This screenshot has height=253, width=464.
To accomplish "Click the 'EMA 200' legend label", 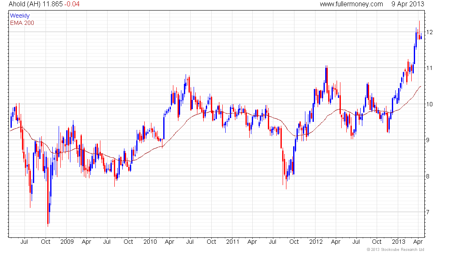I will [x=22, y=23].
